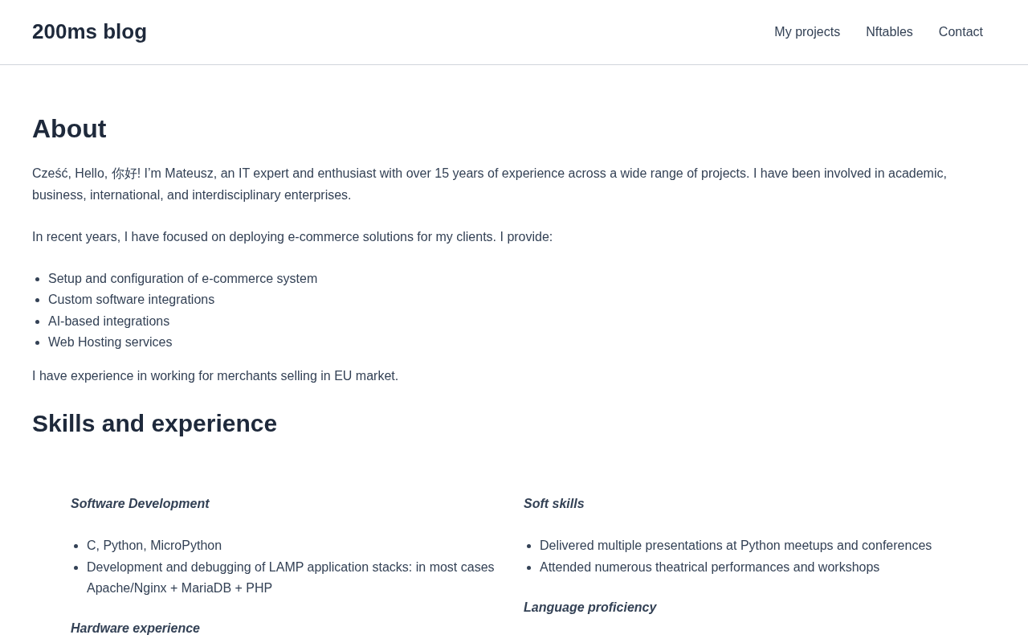The image size is (1028, 643).
Task: Click the Soft skills subheading
Action: pyautogui.click(x=554, y=504)
